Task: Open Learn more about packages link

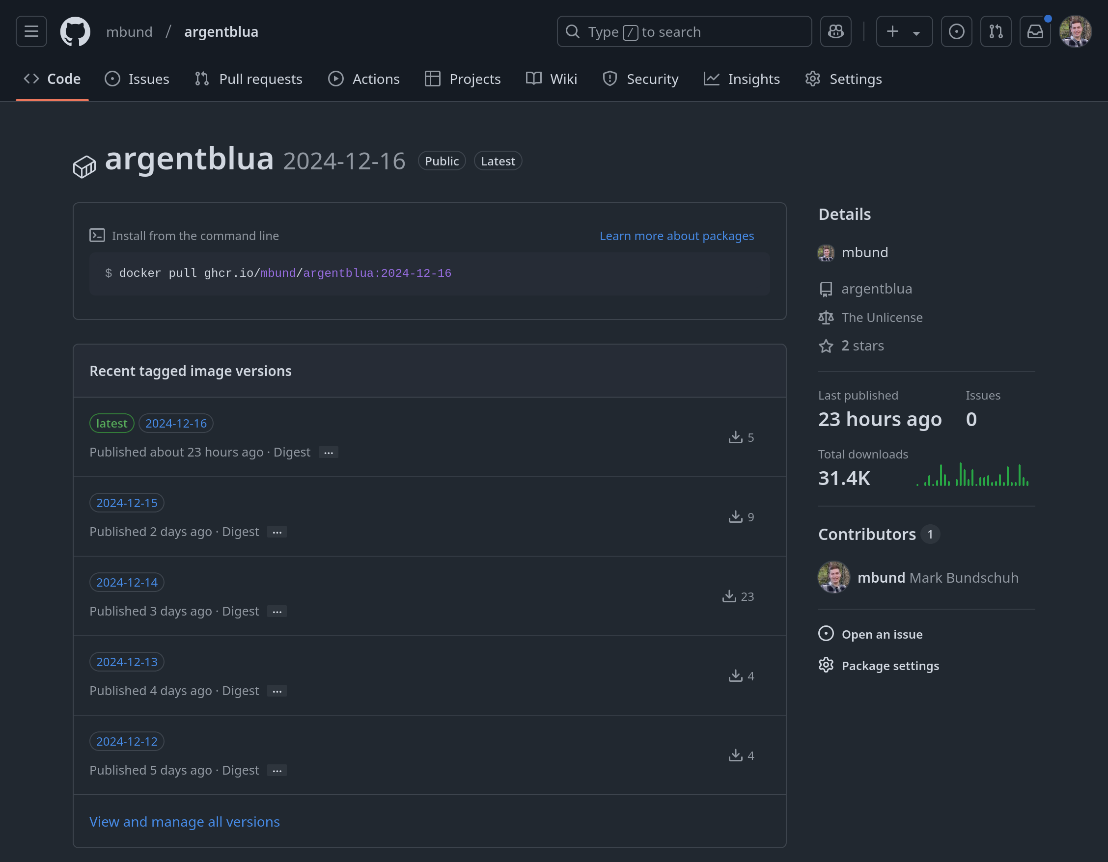Action: pos(677,236)
